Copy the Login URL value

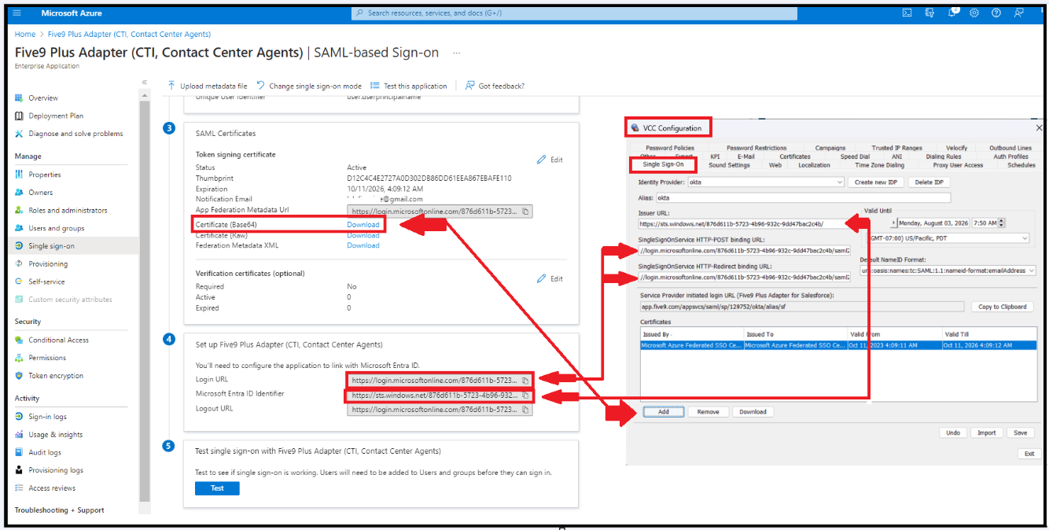526,381
